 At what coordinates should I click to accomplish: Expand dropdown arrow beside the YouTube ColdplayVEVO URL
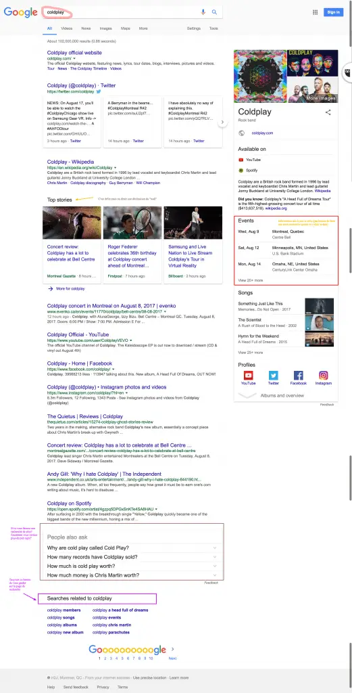coord(131,340)
